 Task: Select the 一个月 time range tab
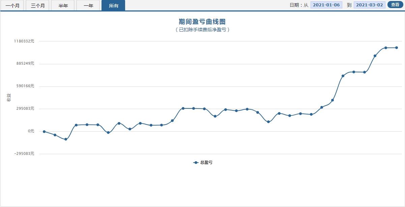coord(12,5)
